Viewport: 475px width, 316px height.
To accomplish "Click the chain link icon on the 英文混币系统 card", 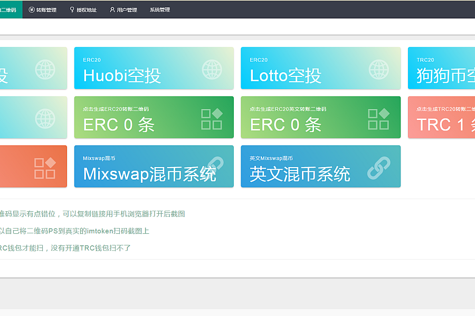I will pyautogui.click(x=378, y=168).
